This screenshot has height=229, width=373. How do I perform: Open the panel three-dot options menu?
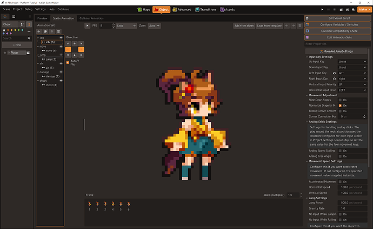click(30, 16)
